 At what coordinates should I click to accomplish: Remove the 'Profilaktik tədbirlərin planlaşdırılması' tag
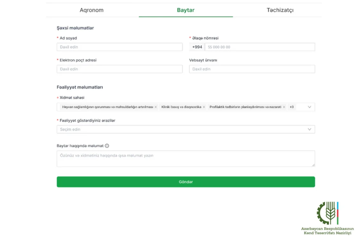[284, 107]
